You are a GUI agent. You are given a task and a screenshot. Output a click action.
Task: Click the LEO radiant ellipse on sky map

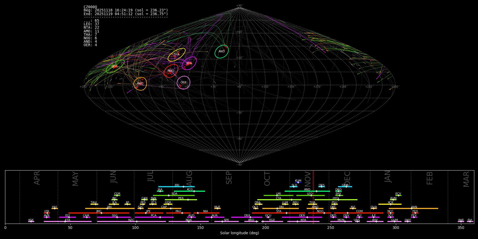[115, 66]
